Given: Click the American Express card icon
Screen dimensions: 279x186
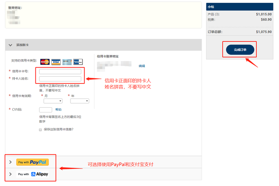Looking at the screenshot, I should (x=78, y=62).
